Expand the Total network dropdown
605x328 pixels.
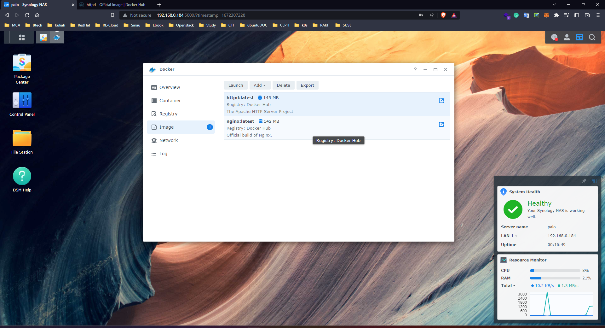[x=508, y=286]
